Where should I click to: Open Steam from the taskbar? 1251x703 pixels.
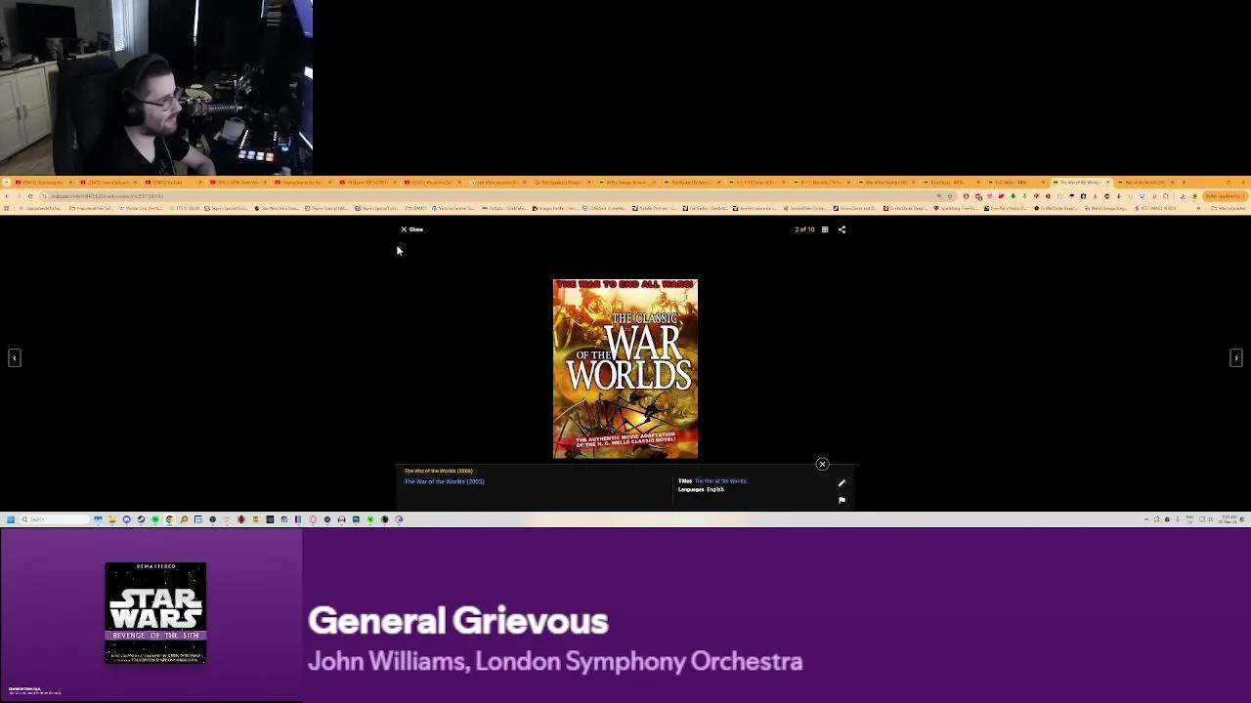(141, 519)
